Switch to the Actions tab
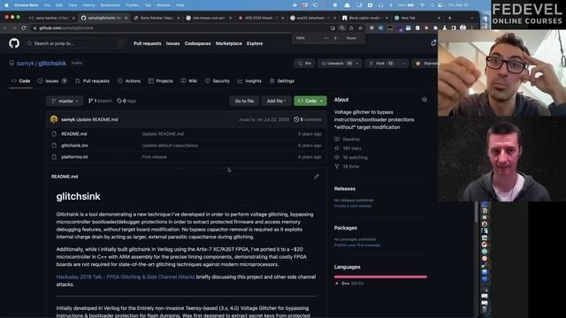 [x=129, y=80]
